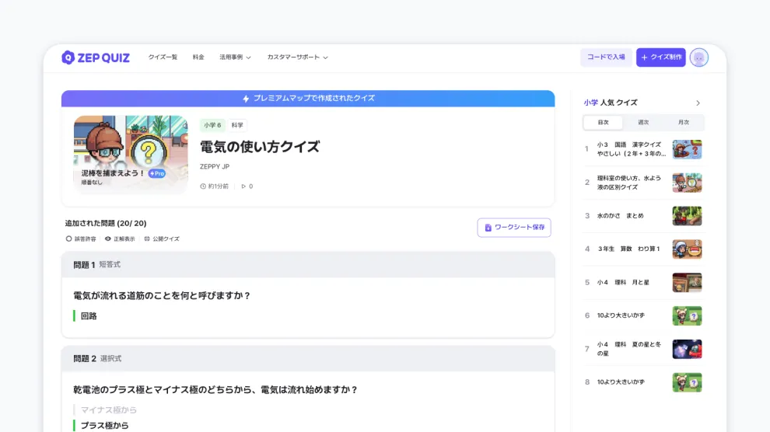Switch to the 週次 tab
This screenshot has height=432, width=770.
(x=643, y=123)
